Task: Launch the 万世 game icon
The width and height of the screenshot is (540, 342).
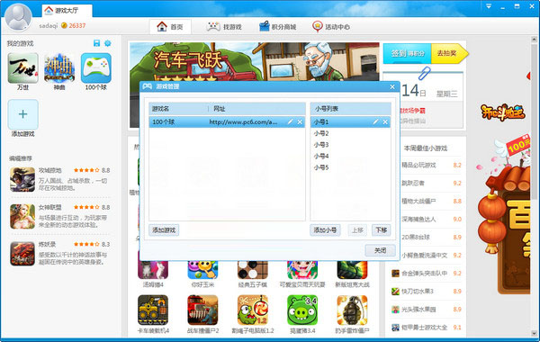Action: pos(23,68)
